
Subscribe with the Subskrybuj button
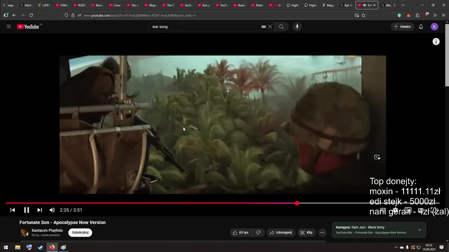pyautogui.click(x=80, y=232)
